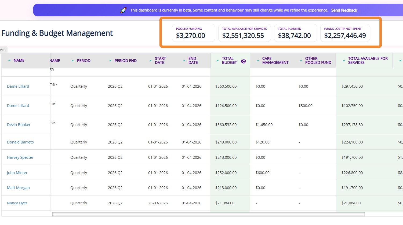Open Devin Booker's record

[19, 125]
